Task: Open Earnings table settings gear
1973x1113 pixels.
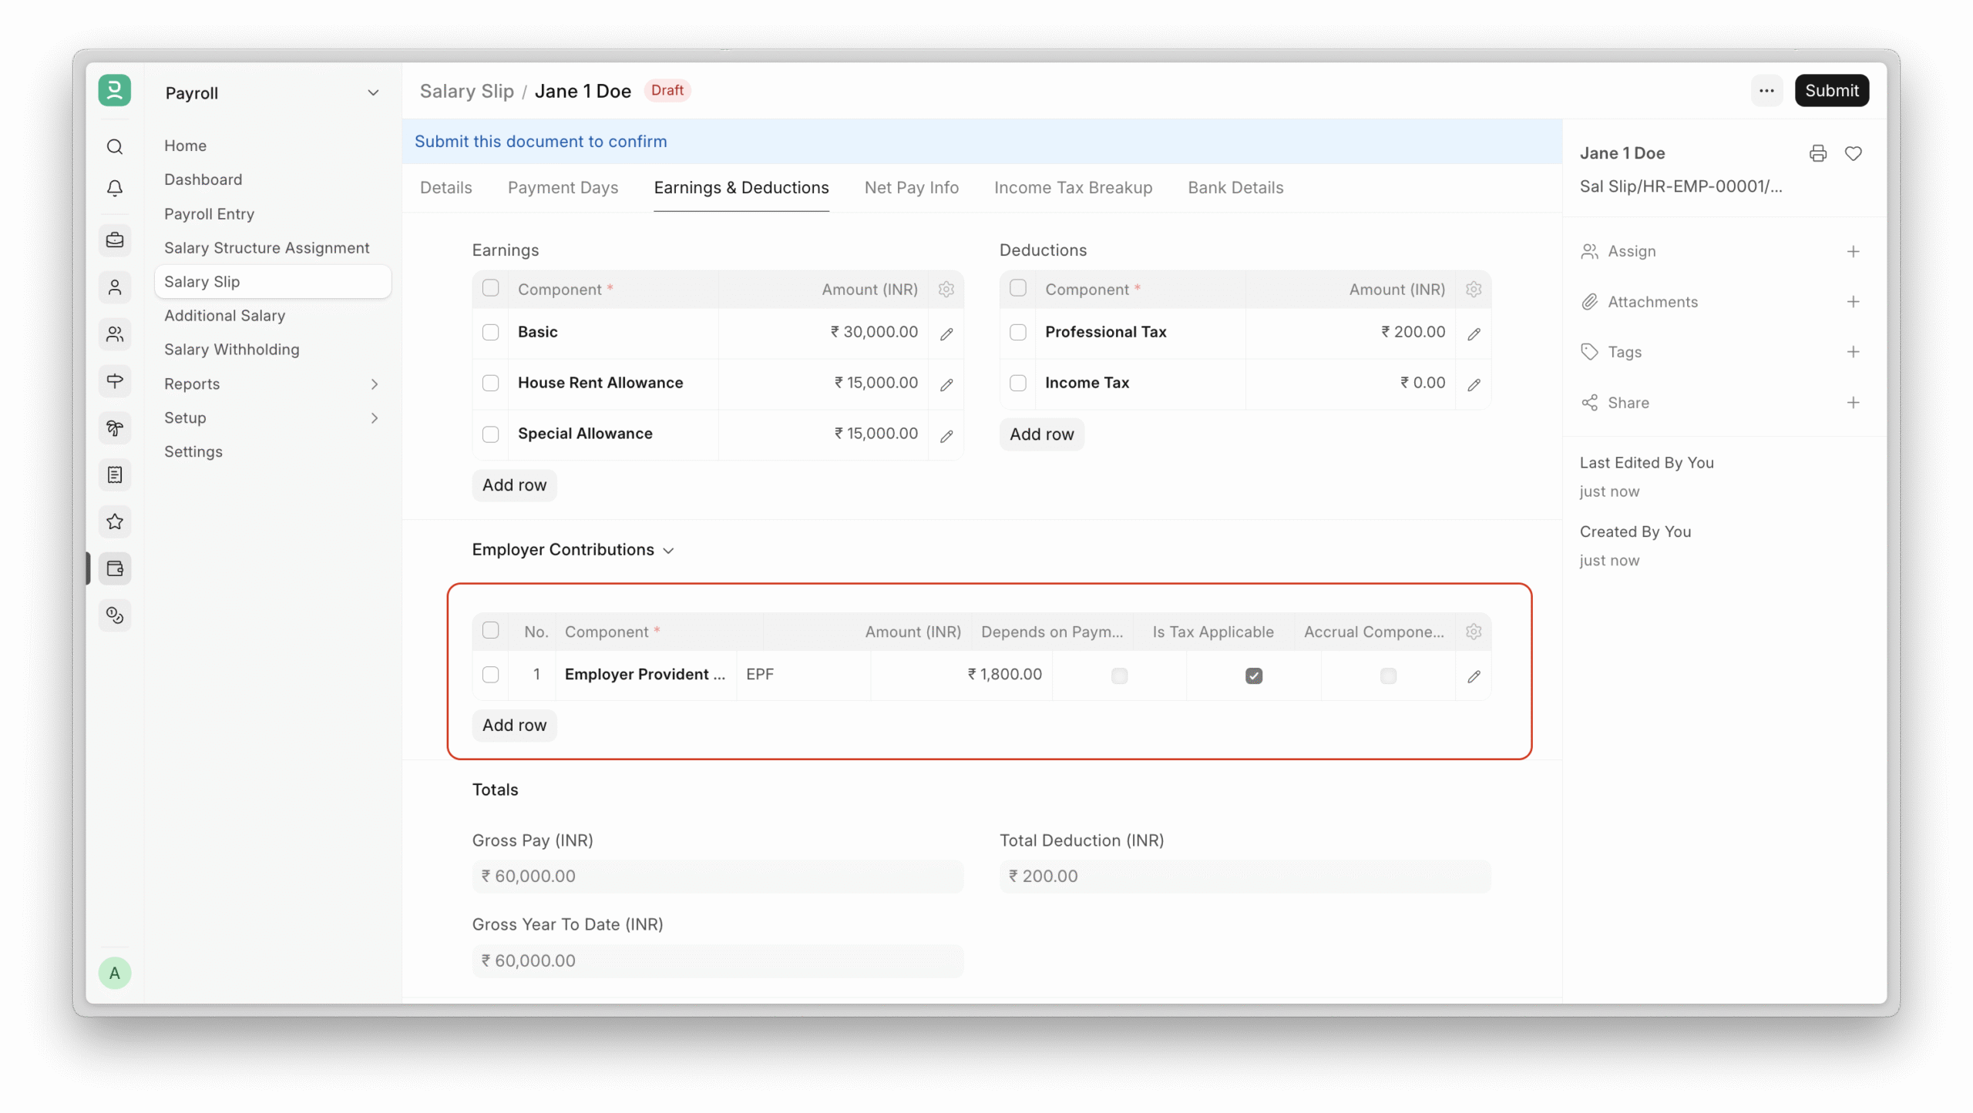Action: tap(946, 289)
